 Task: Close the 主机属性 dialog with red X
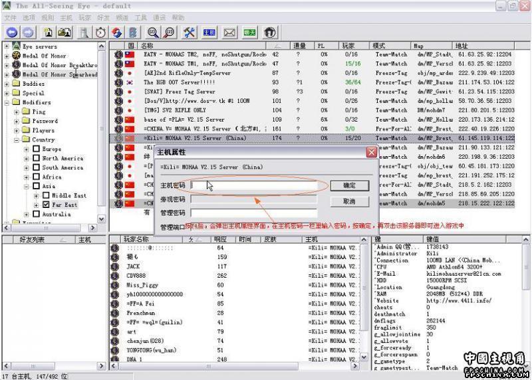(x=372, y=152)
